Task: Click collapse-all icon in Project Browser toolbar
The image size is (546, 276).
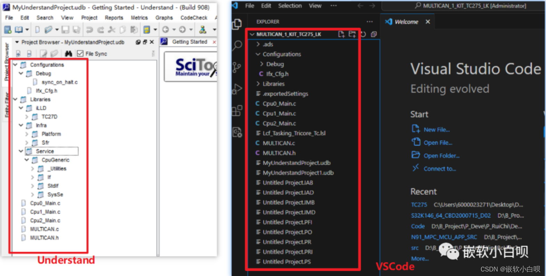Action: 29,53
